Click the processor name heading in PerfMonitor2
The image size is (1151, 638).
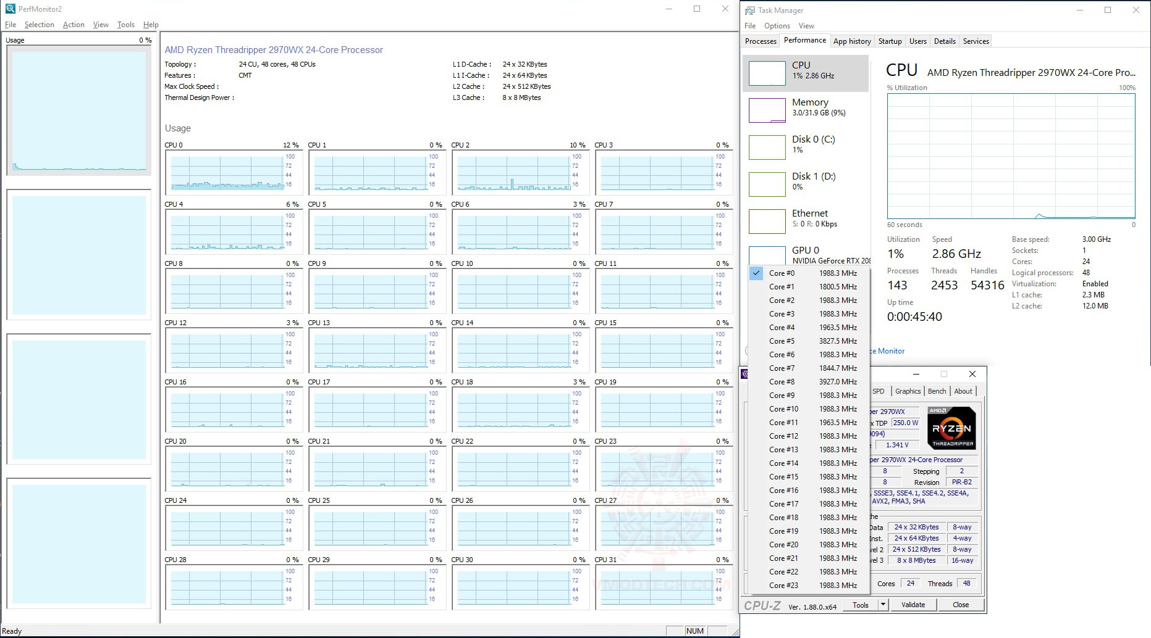coord(274,50)
